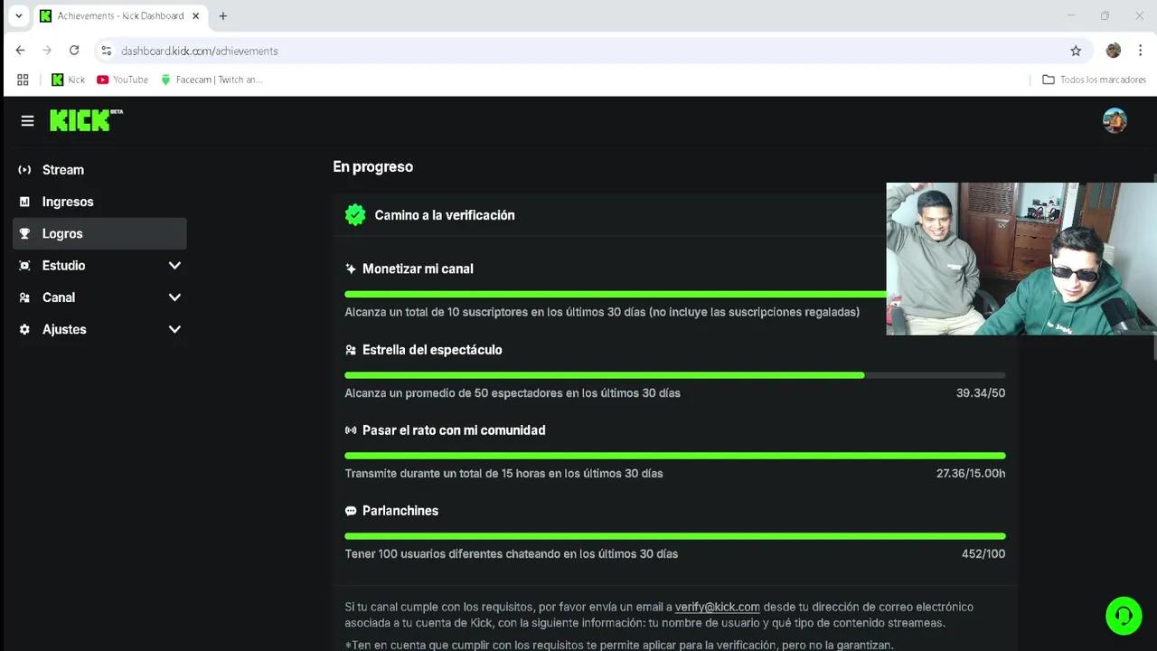Viewport: 1157px width, 651px height.
Task: Click the Logros trophy icon in sidebar
Action: pos(24,233)
